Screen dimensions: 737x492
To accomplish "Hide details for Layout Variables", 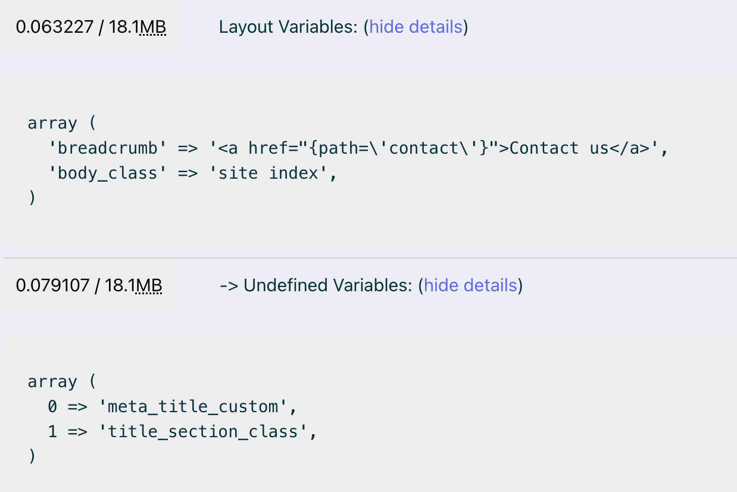I will tap(416, 27).
